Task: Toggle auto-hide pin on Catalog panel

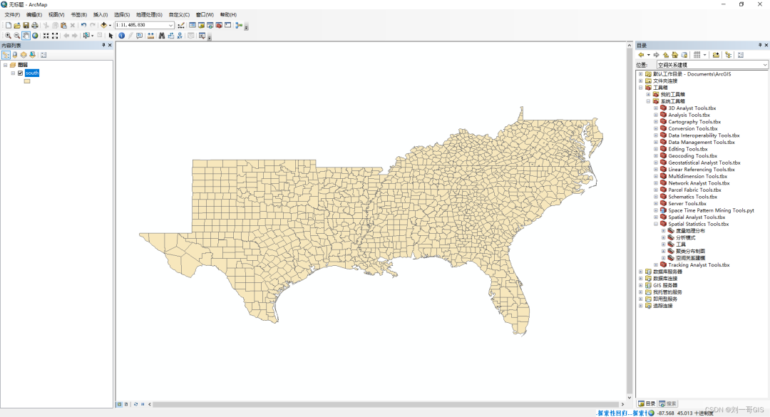Action: [760, 45]
